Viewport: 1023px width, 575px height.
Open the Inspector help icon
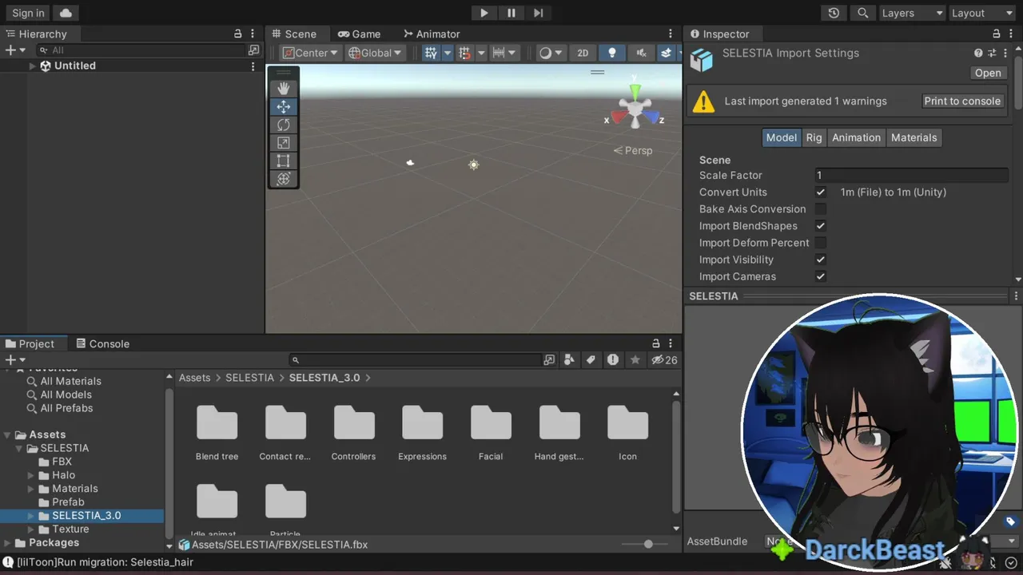click(x=978, y=54)
